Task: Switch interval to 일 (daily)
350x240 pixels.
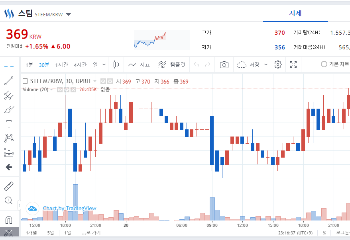Action: pos(95,65)
